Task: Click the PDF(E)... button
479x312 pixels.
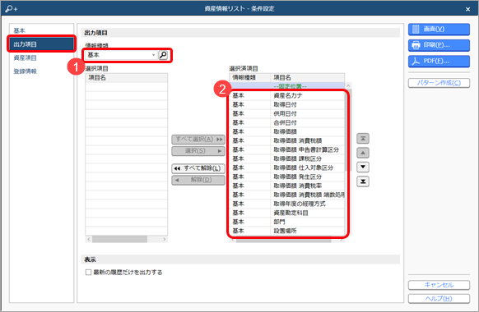Action: pyautogui.click(x=439, y=62)
